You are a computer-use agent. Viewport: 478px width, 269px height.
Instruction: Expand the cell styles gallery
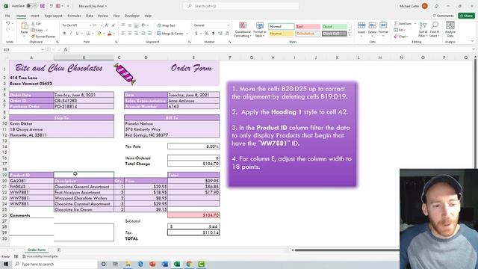pyautogui.click(x=350, y=35)
